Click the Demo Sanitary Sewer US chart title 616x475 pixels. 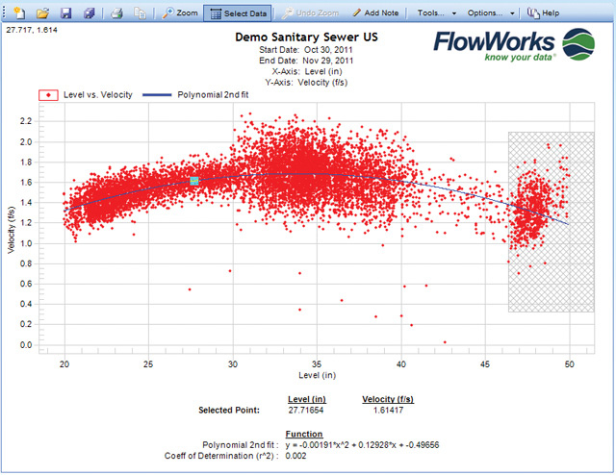[307, 37]
